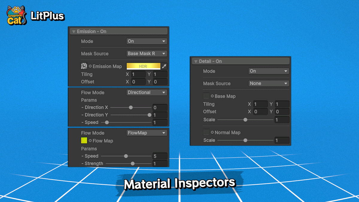The height and width of the screenshot is (202, 359).
Task: Open the Base Map object picker in Detail
Action: pyautogui.click(x=212, y=96)
